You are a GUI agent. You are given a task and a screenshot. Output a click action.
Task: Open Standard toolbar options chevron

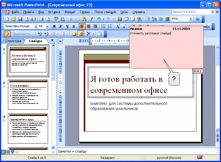click(x=203, y=19)
